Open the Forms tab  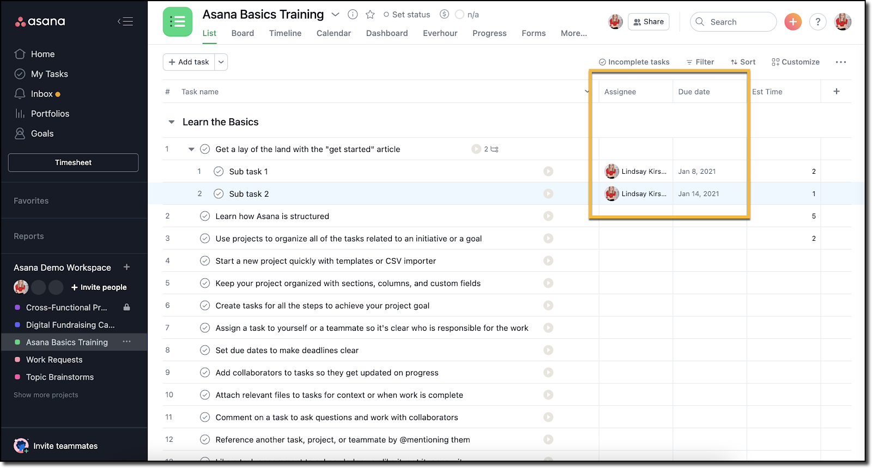(534, 33)
